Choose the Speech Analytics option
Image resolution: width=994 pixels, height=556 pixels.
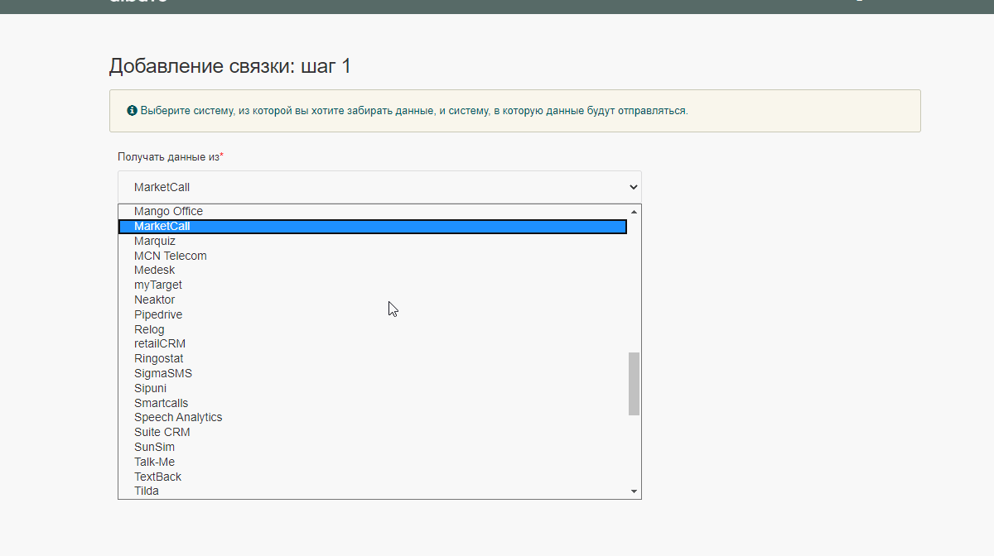[x=178, y=417]
